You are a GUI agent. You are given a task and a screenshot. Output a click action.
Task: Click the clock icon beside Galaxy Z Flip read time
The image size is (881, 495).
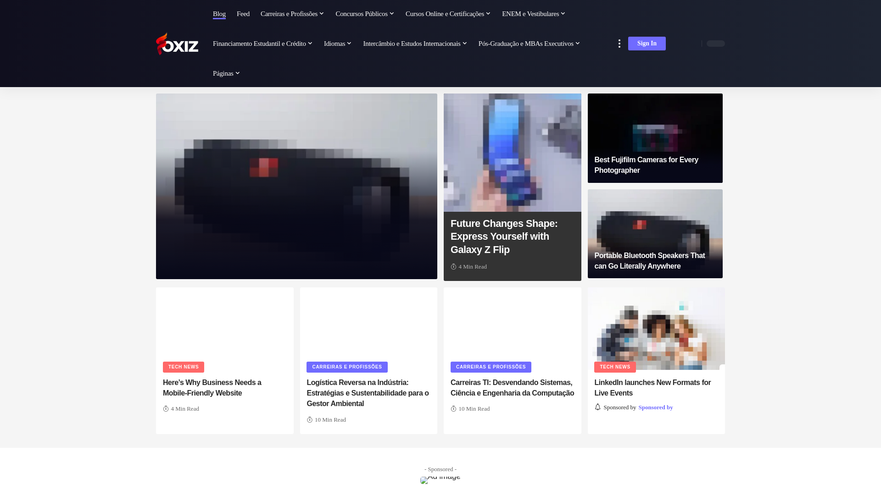[x=453, y=267]
